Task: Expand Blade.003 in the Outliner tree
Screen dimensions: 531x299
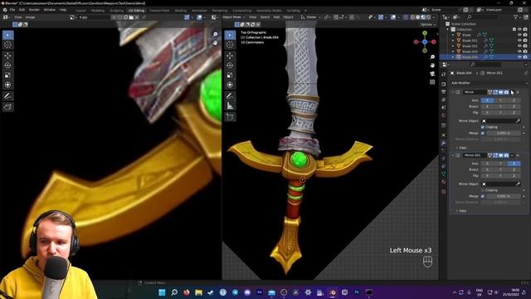Action: [453, 51]
